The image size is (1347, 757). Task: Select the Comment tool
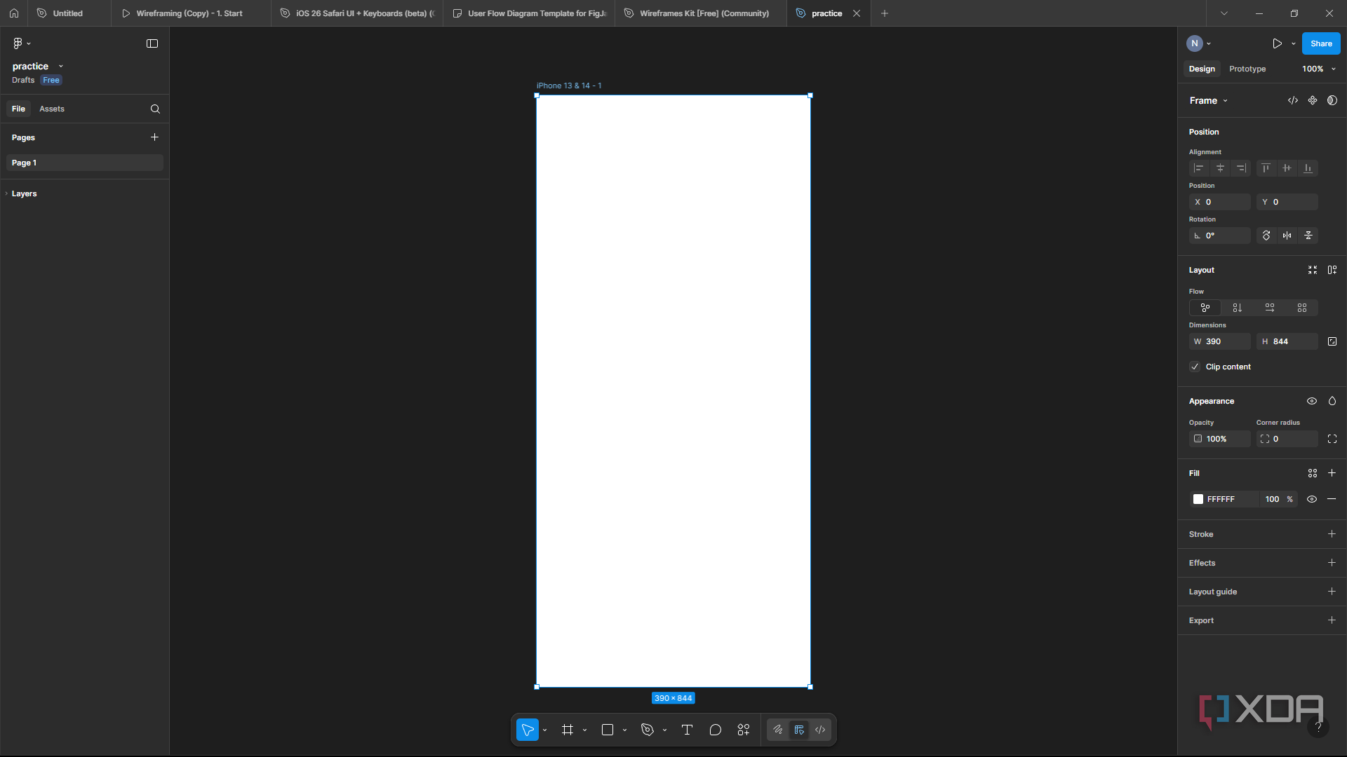pos(716,730)
